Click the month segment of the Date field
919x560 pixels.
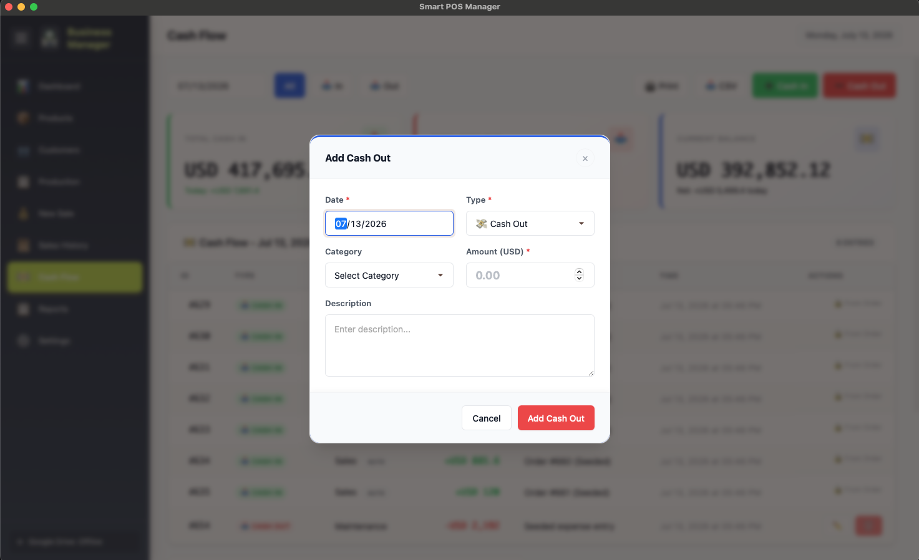tap(341, 224)
